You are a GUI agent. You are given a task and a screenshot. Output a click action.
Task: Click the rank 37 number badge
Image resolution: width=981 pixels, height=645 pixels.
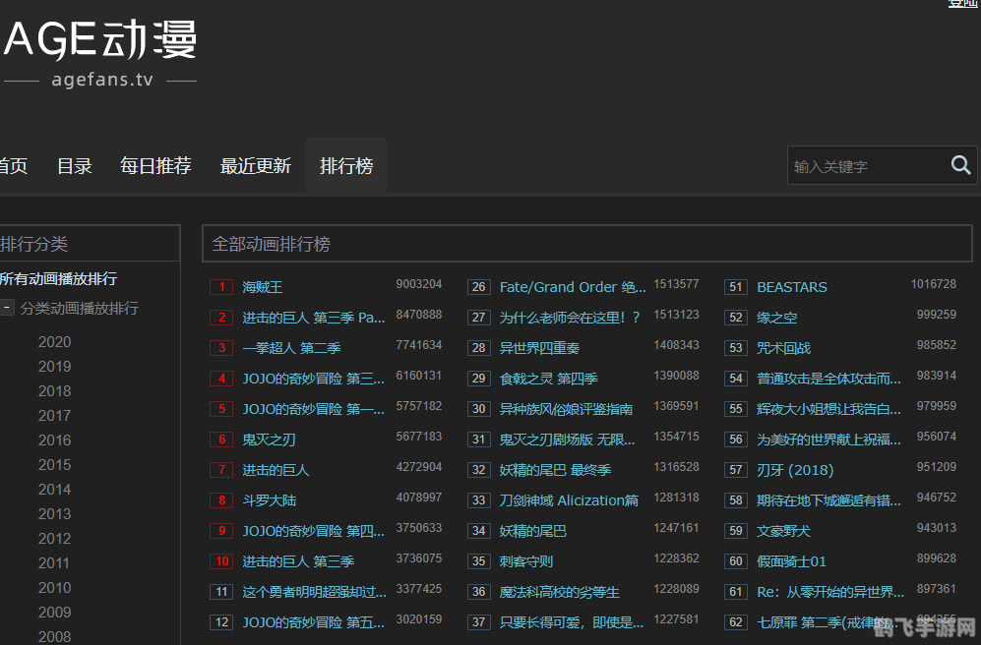point(479,622)
